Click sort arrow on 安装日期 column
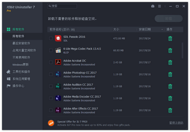This screenshot has height=132, width=190. (162, 29)
